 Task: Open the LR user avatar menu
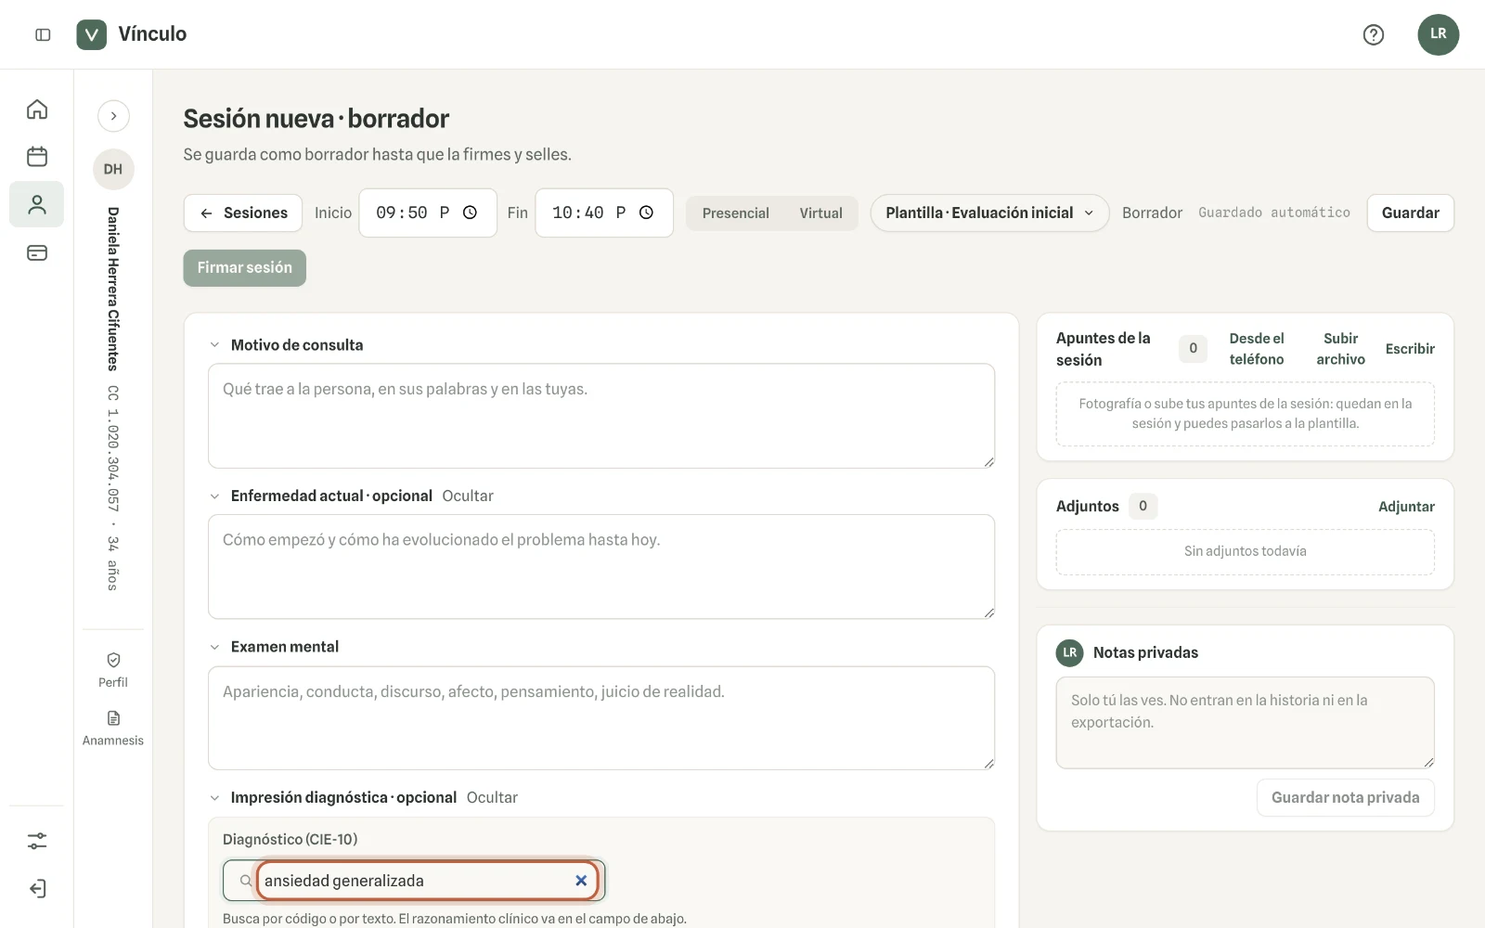pyautogui.click(x=1438, y=34)
